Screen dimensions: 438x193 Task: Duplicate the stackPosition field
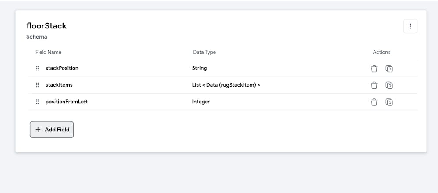click(x=389, y=69)
